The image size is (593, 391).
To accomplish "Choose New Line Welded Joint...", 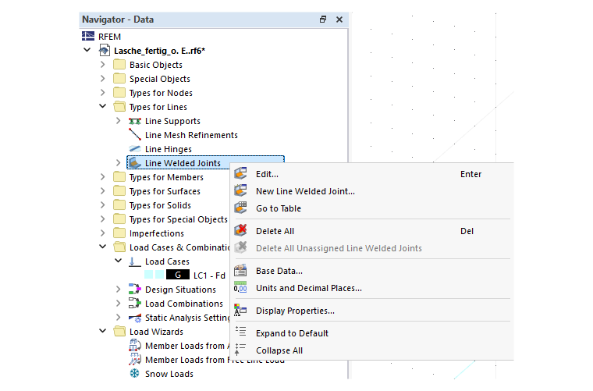I will click(x=305, y=191).
